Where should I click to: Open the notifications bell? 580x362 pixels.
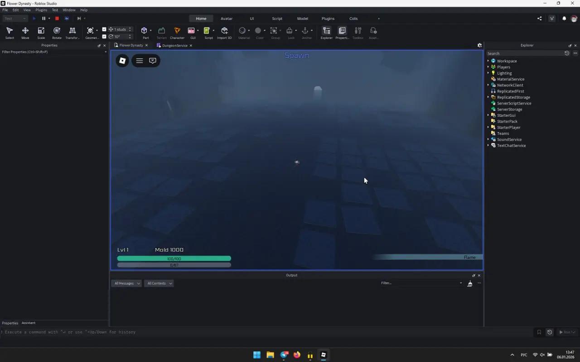point(564,19)
